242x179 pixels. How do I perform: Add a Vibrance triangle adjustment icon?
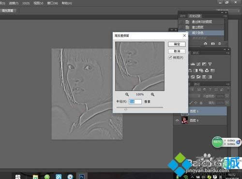[x=210, y=64]
